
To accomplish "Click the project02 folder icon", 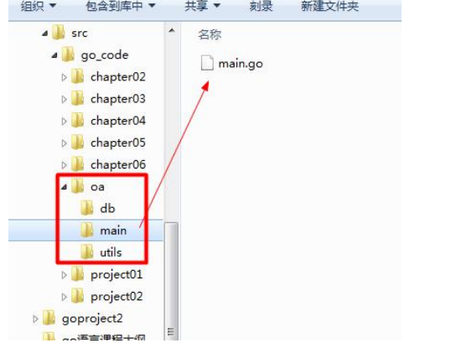I will [77, 296].
